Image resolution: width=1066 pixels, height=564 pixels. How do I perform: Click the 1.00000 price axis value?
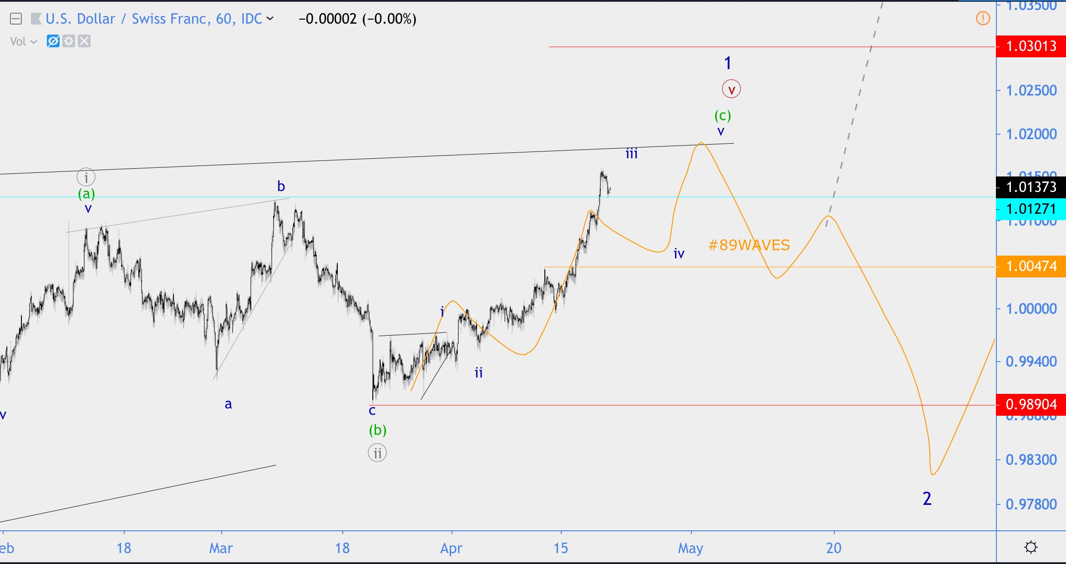1031,309
